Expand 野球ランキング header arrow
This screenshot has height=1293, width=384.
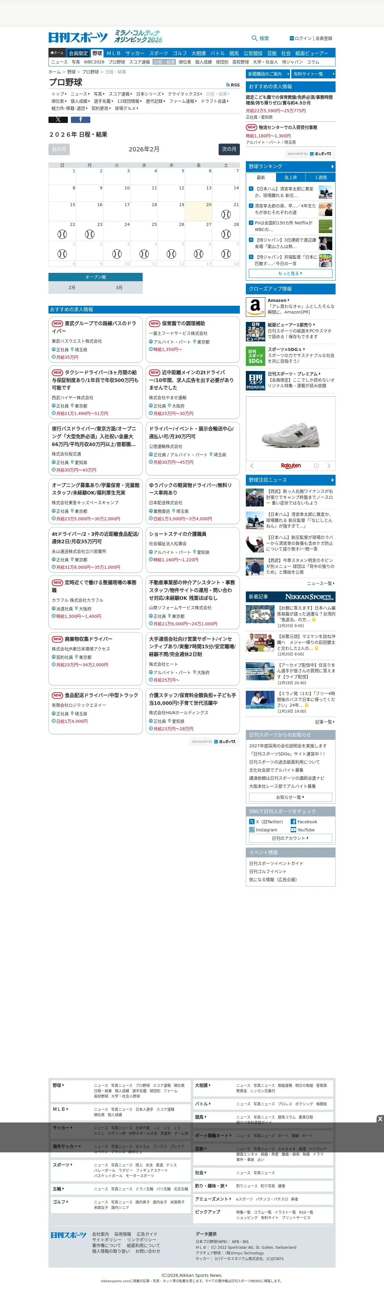332,166
